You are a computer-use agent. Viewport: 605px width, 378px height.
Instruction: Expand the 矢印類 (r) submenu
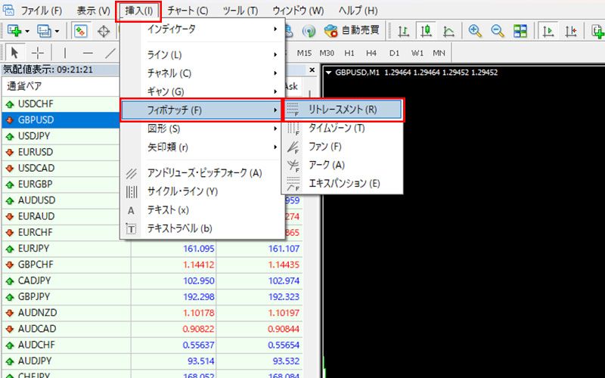coord(203,147)
